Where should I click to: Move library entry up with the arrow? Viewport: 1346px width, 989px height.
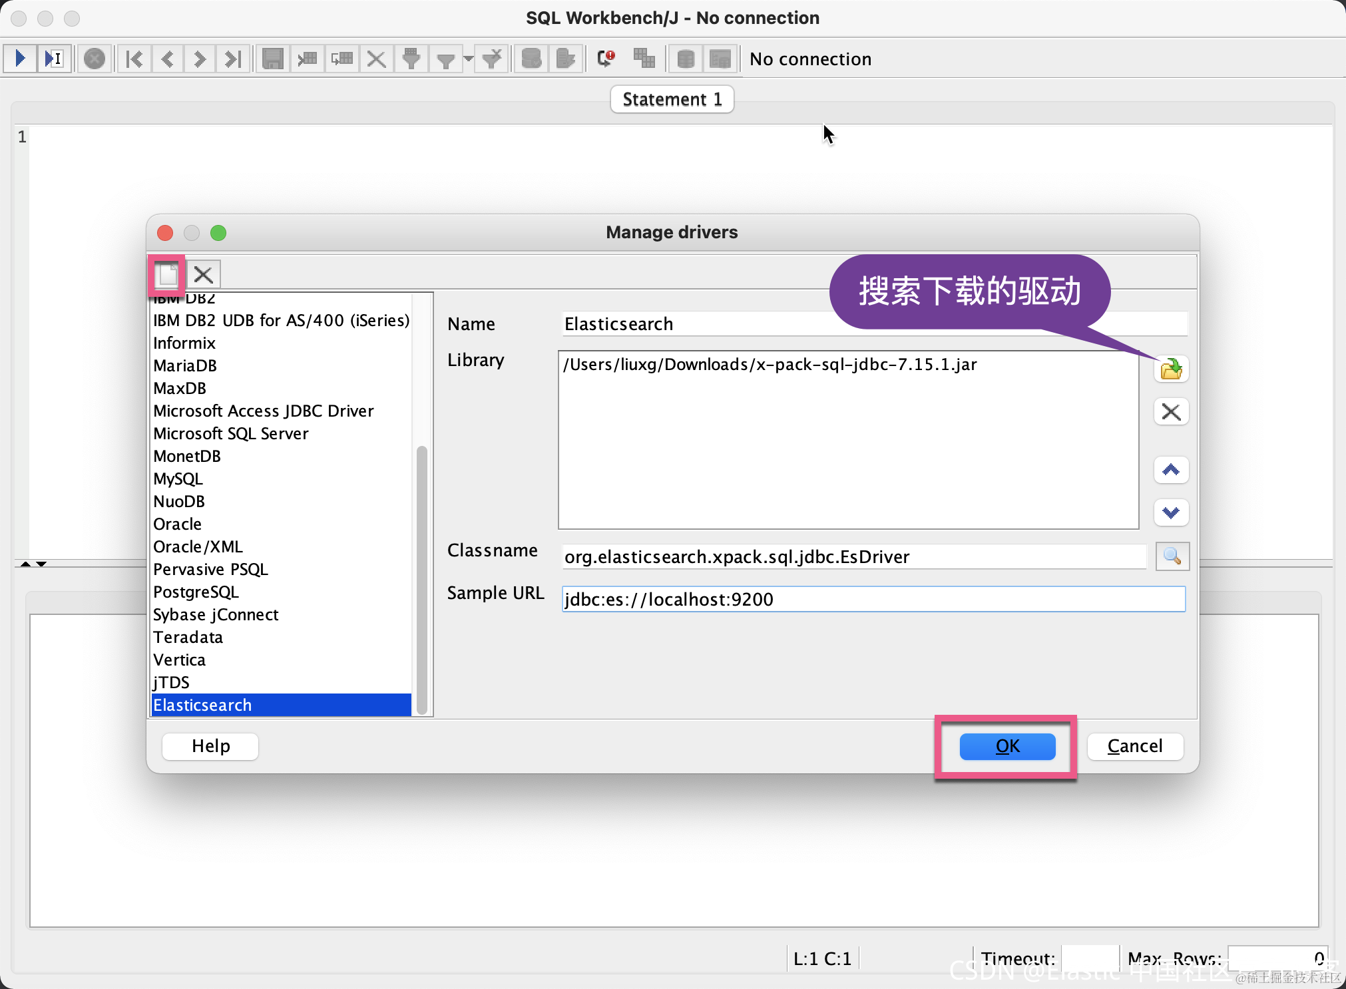pyautogui.click(x=1171, y=471)
